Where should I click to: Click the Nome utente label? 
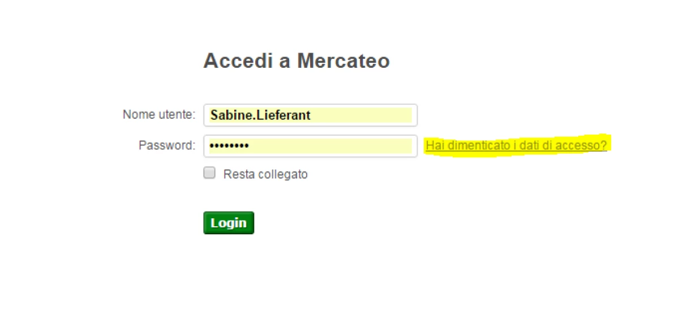[x=159, y=115]
